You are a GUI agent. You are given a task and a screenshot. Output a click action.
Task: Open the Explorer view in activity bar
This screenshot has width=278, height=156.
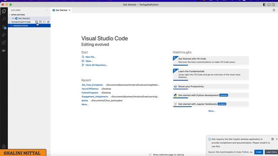click(4, 11)
